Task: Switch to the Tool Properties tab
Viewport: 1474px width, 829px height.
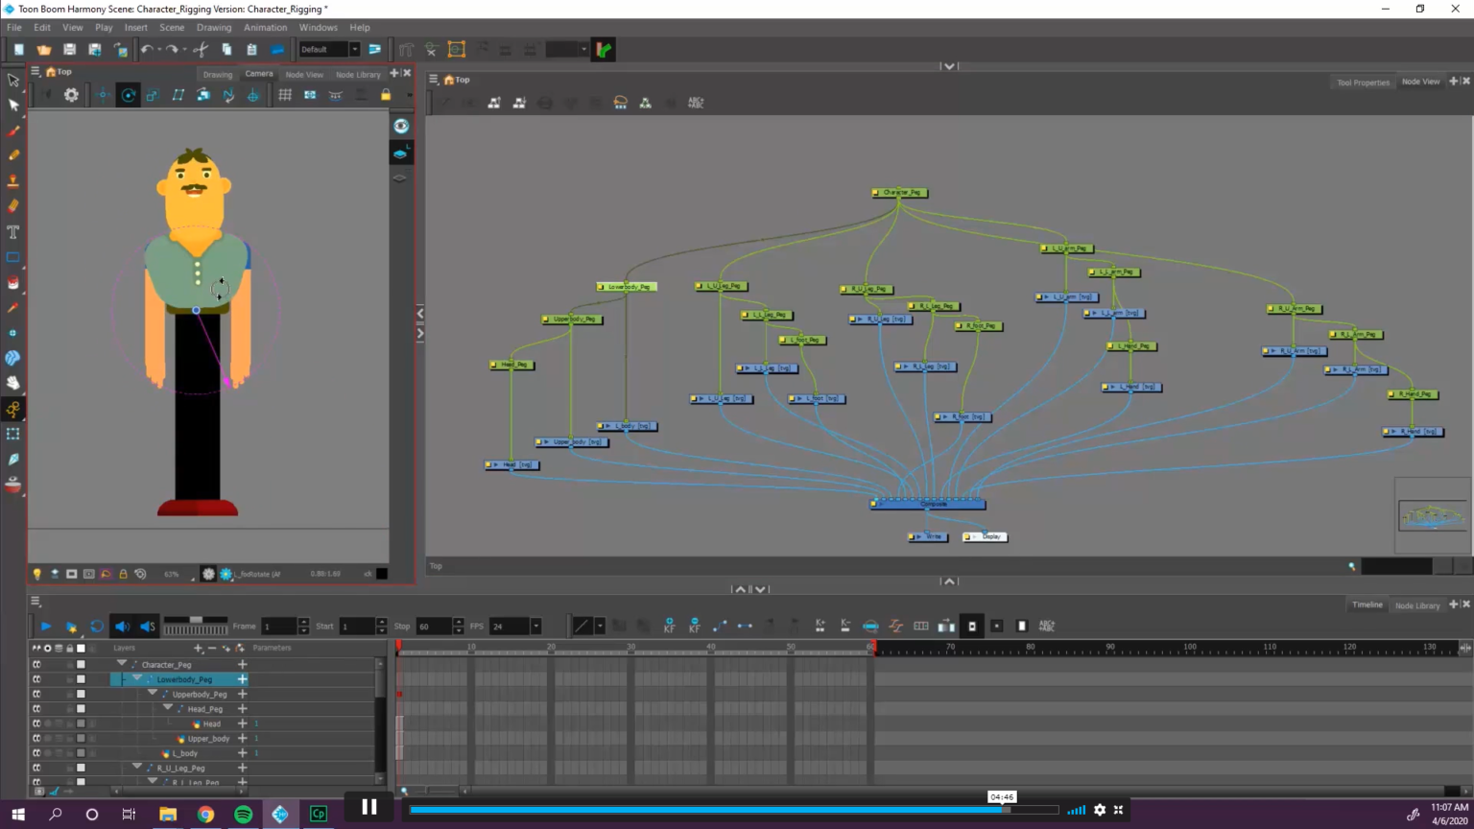Action: pyautogui.click(x=1363, y=83)
